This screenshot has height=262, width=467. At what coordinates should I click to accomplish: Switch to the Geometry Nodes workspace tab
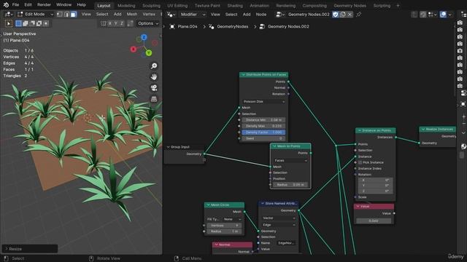pyautogui.click(x=350, y=5)
